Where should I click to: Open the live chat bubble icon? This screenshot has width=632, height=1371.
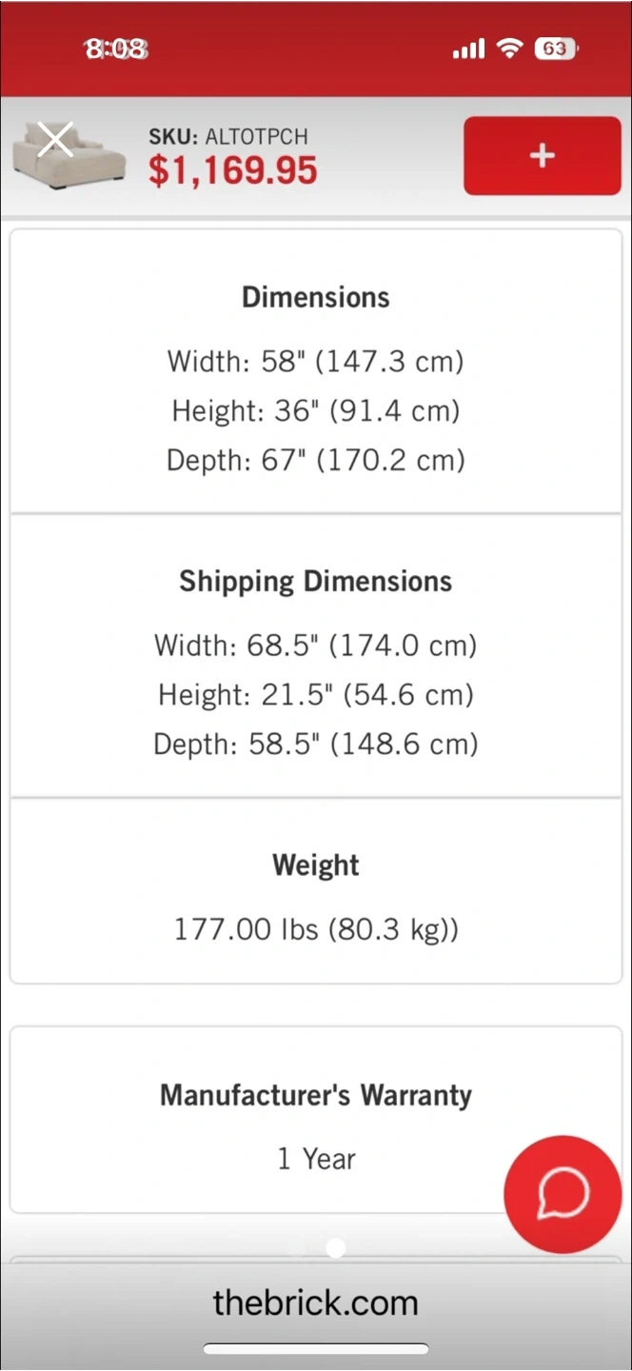[x=563, y=1194]
